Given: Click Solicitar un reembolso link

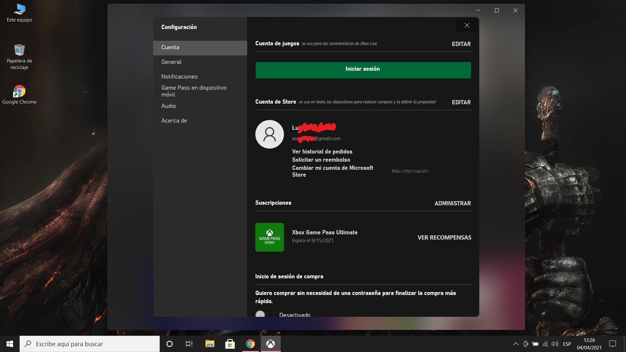Looking at the screenshot, I should (x=321, y=160).
